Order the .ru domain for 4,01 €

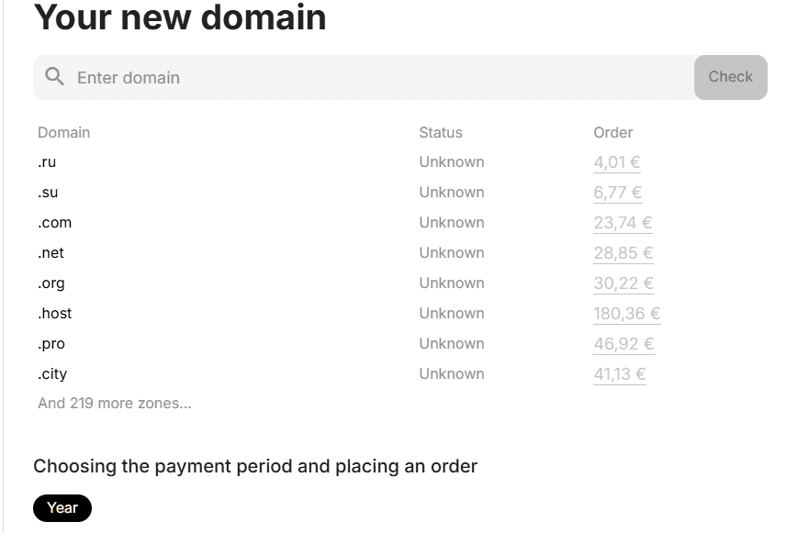tap(616, 162)
